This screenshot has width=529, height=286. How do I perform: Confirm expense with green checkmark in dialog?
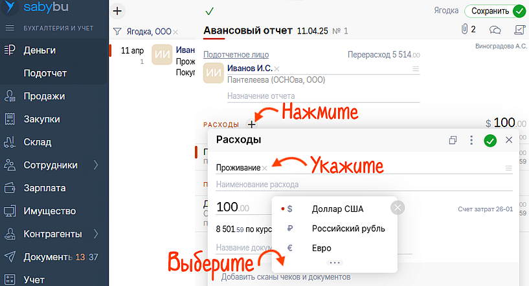pyautogui.click(x=490, y=140)
